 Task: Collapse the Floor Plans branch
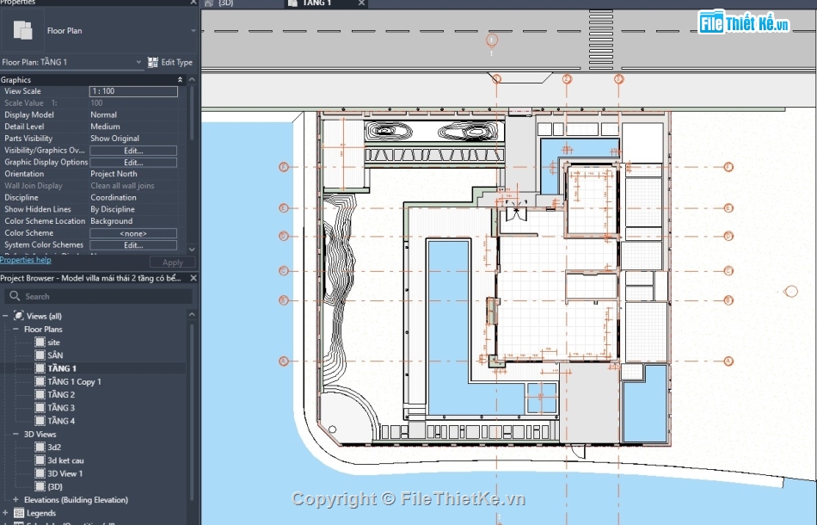coord(18,329)
